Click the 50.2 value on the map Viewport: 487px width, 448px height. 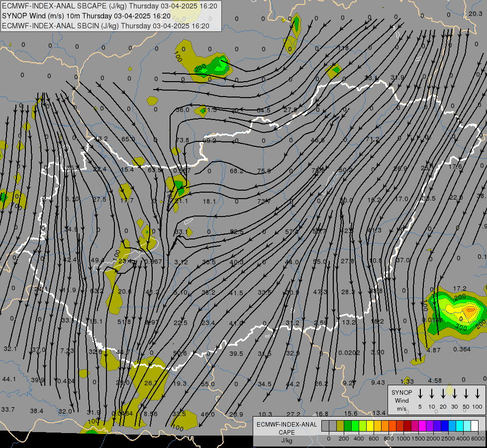[345, 170]
